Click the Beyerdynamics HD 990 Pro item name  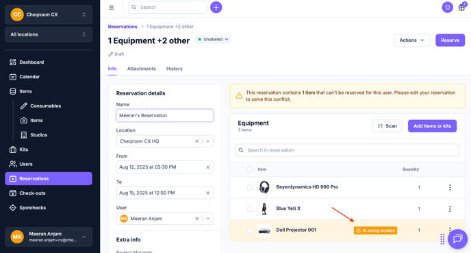point(307,186)
